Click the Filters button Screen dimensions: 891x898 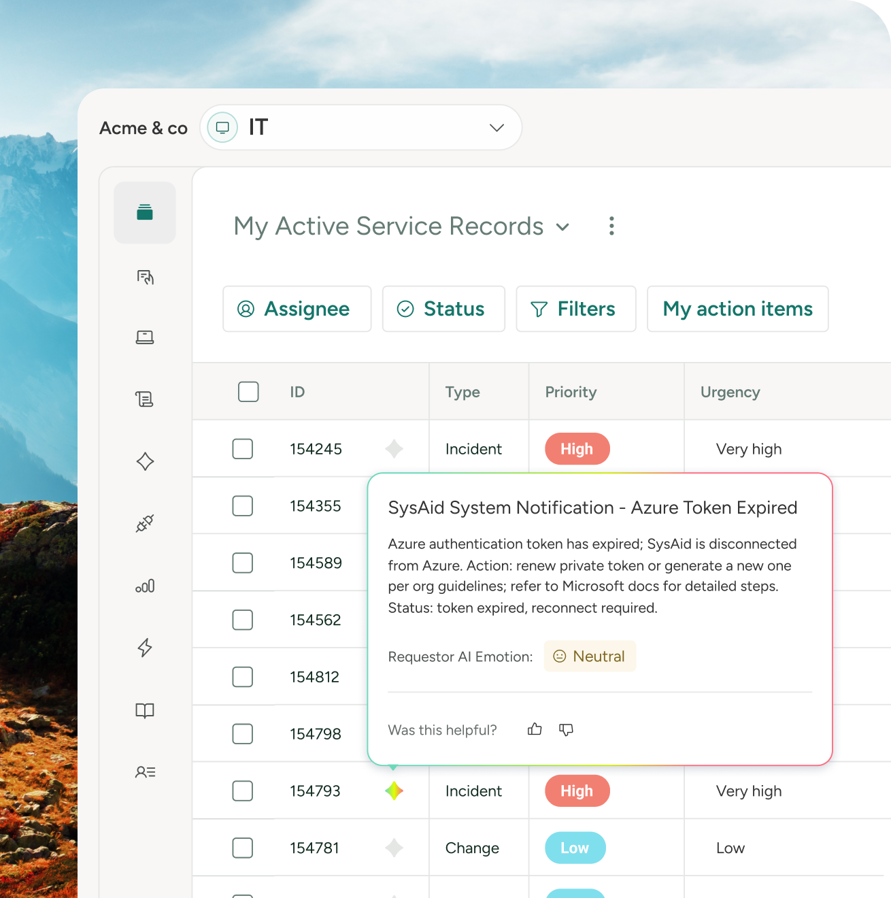576,309
